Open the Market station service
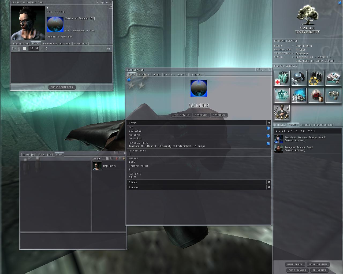Viewport: 343px width, 274px height. [333, 78]
